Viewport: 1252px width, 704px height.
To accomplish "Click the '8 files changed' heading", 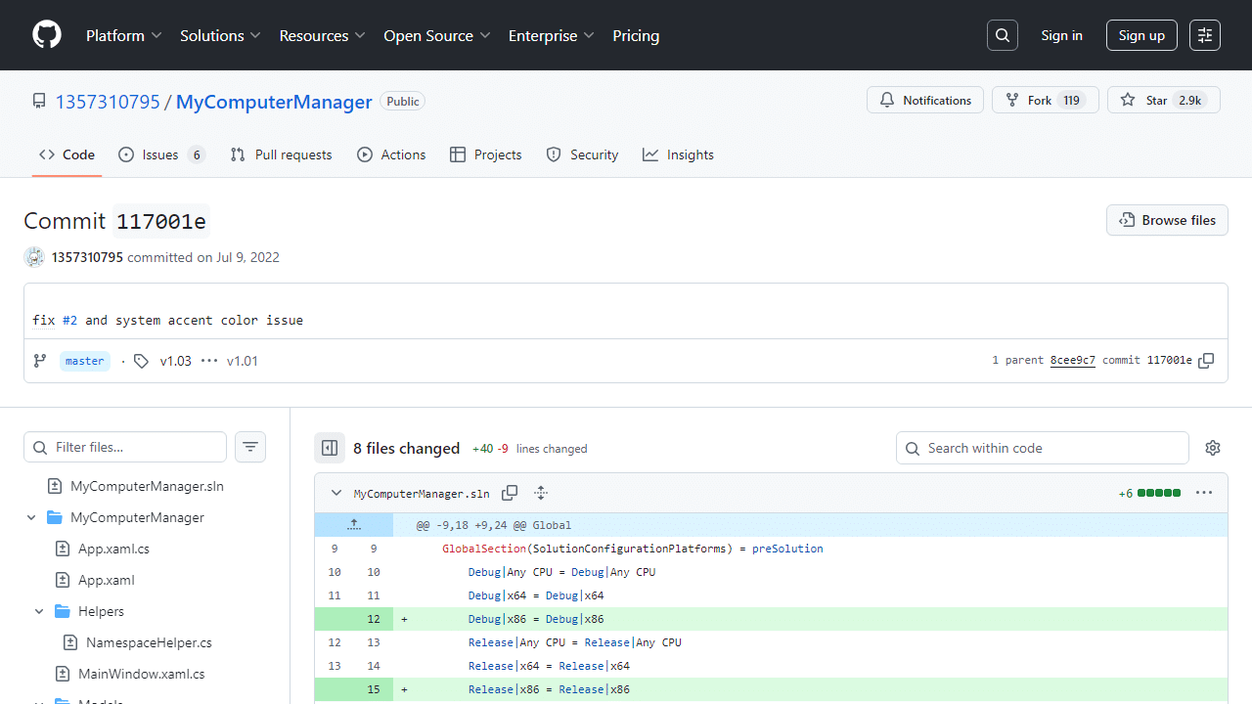I will pos(406,448).
